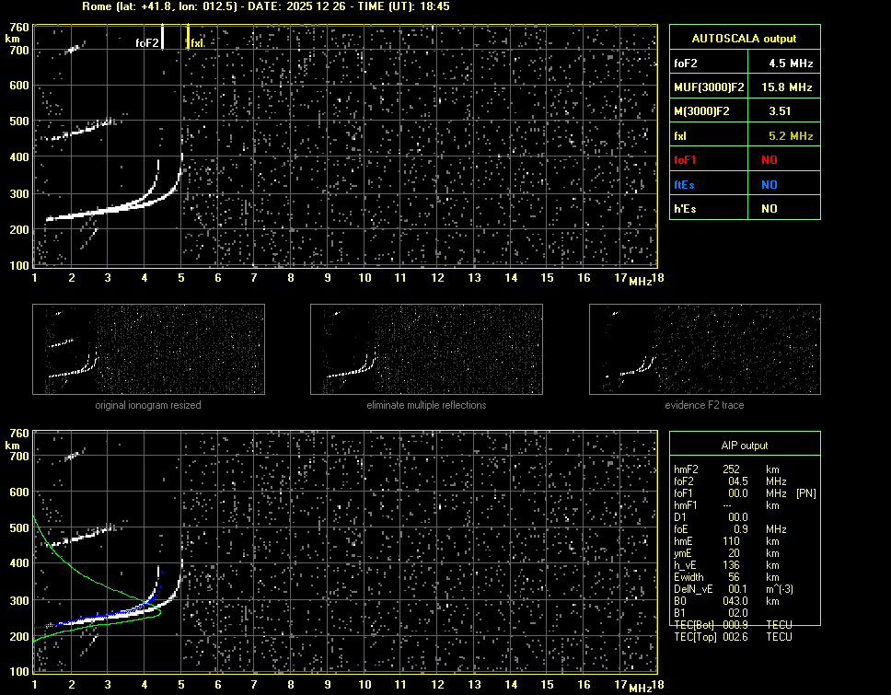Click the yellow fxI 5.2 MHz value
Viewport: 891px width, 695px height.
pos(791,136)
